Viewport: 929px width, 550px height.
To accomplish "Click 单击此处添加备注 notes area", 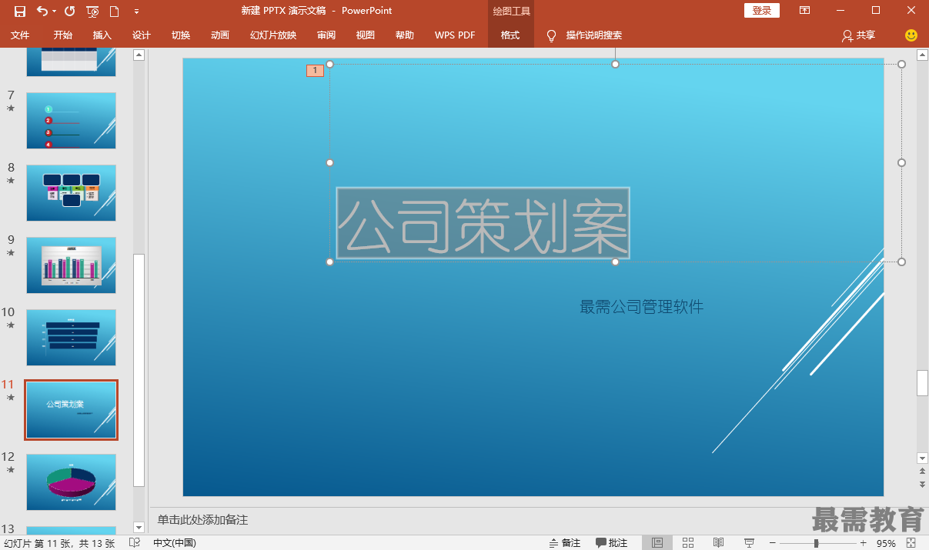I will (x=203, y=521).
